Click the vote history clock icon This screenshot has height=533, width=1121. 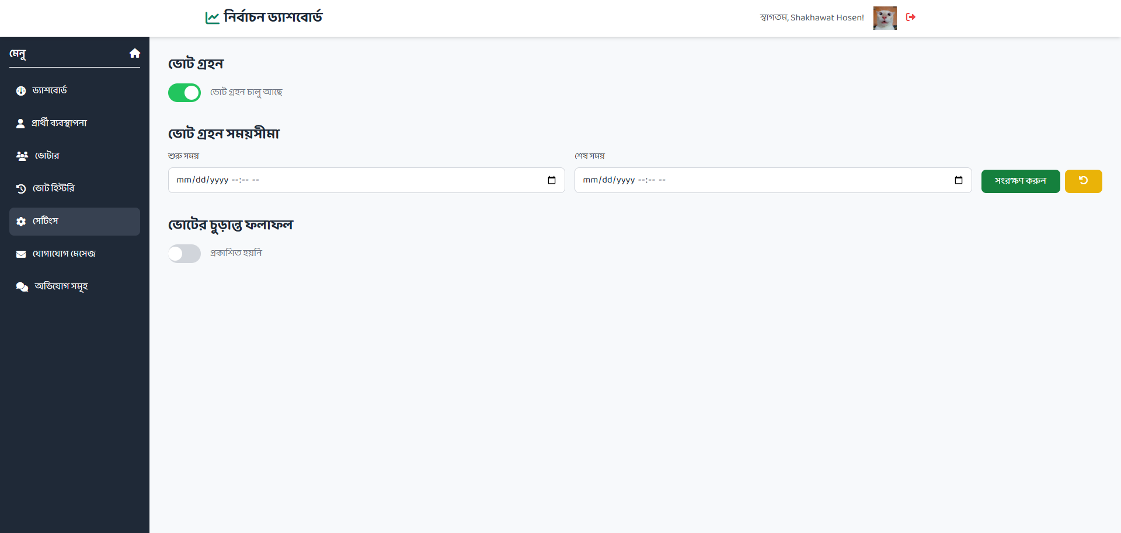[21, 189]
